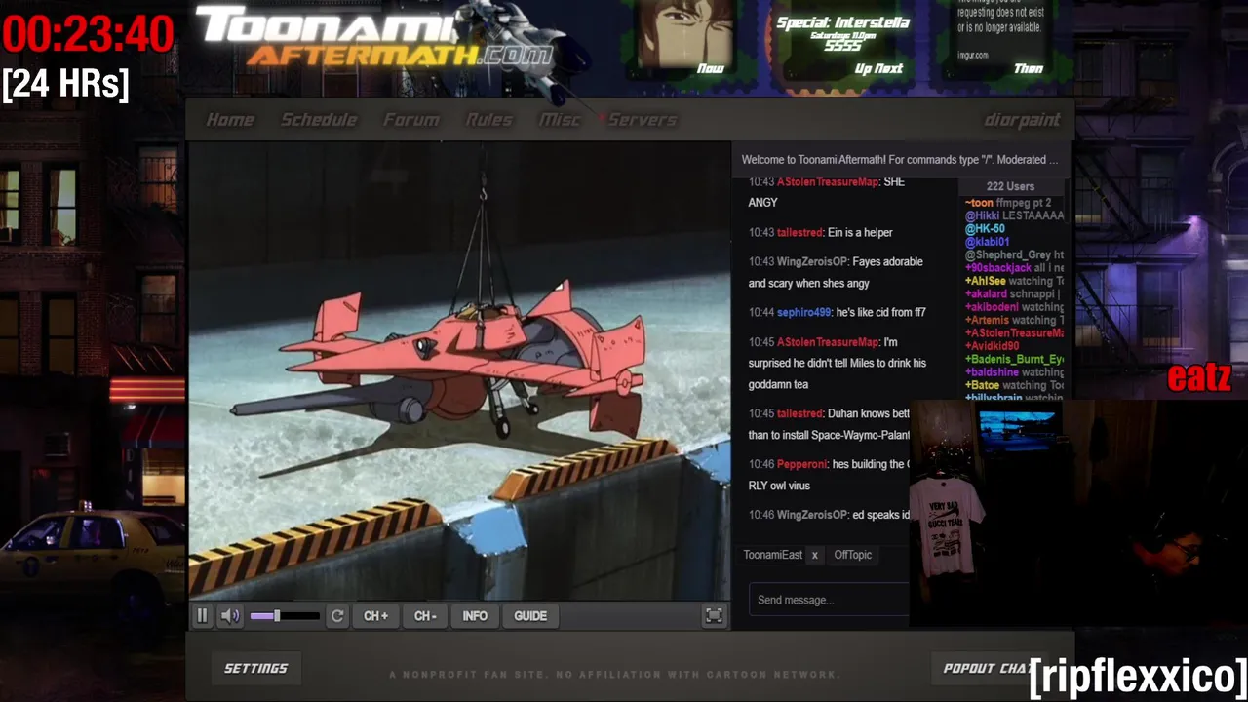This screenshot has width=1248, height=702.
Task: Focus the Send message input field
Action: [830, 600]
